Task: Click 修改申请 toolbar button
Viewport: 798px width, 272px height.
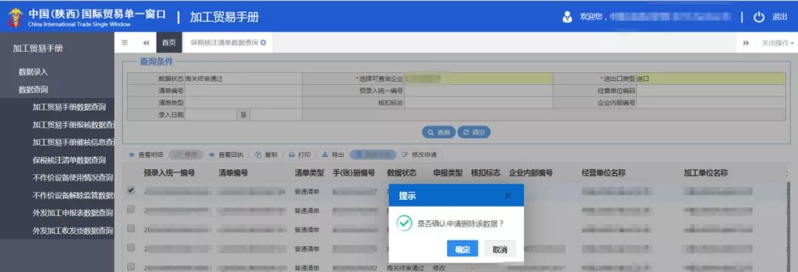Action: tap(420, 155)
